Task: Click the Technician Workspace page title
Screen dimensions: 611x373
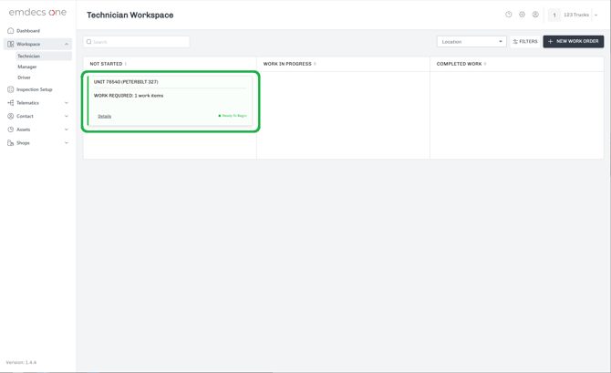Action: [x=129, y=16]
